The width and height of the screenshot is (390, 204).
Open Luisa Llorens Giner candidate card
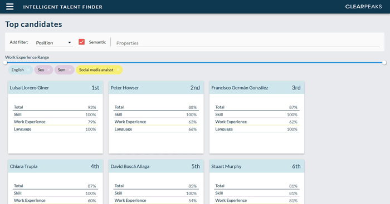(55, 117)
